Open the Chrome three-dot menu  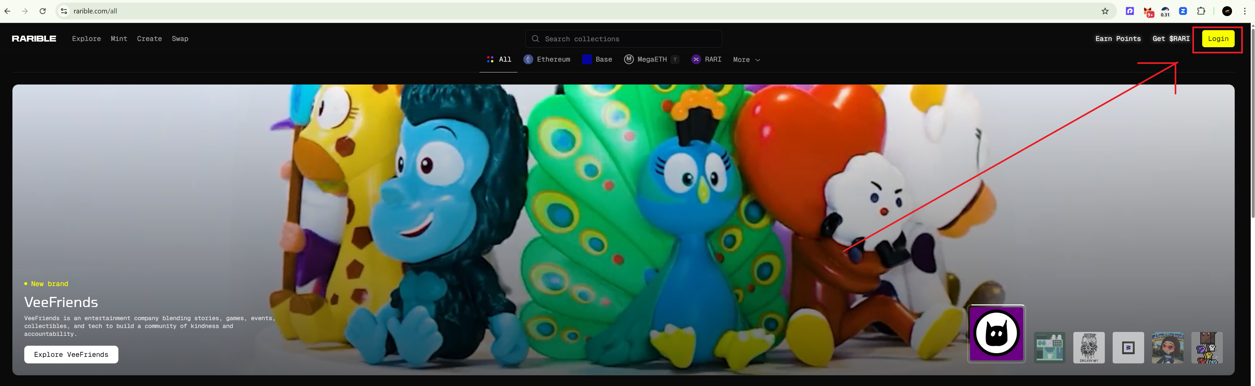[x=1244, y=11]
